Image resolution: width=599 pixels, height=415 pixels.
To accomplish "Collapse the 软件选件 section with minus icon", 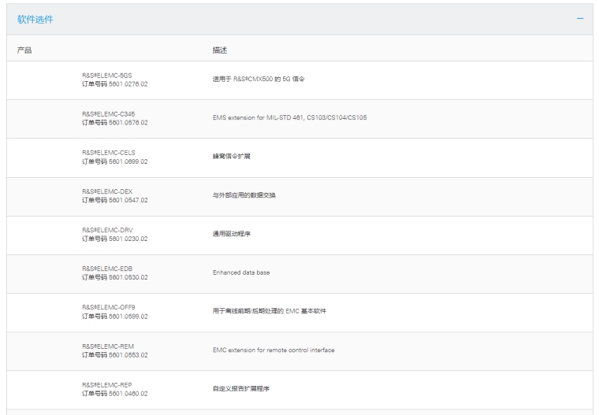I will [x=580, y=18].
